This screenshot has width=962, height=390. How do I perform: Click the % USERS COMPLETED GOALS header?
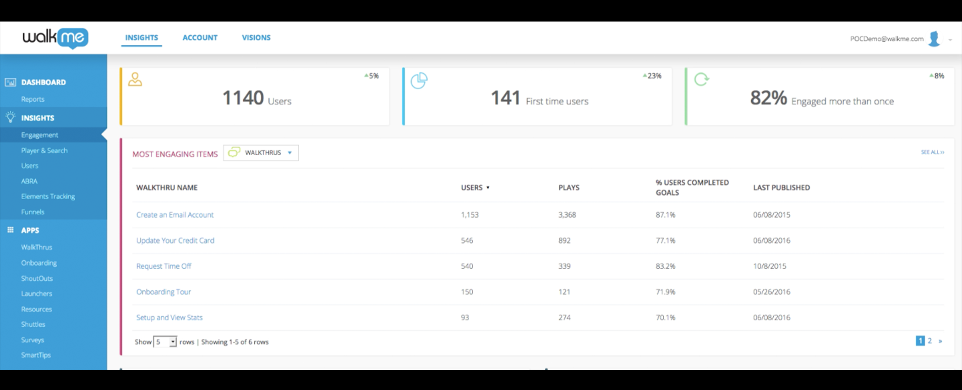click(692, 187)
